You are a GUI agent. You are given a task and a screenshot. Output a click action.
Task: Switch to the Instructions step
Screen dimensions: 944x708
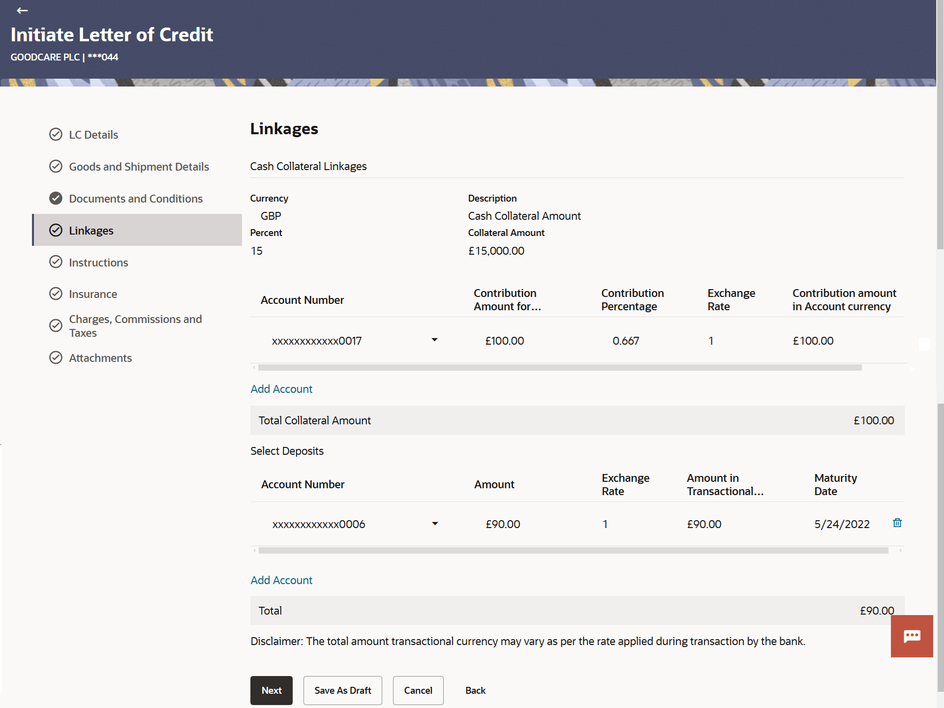click(98, 262)
